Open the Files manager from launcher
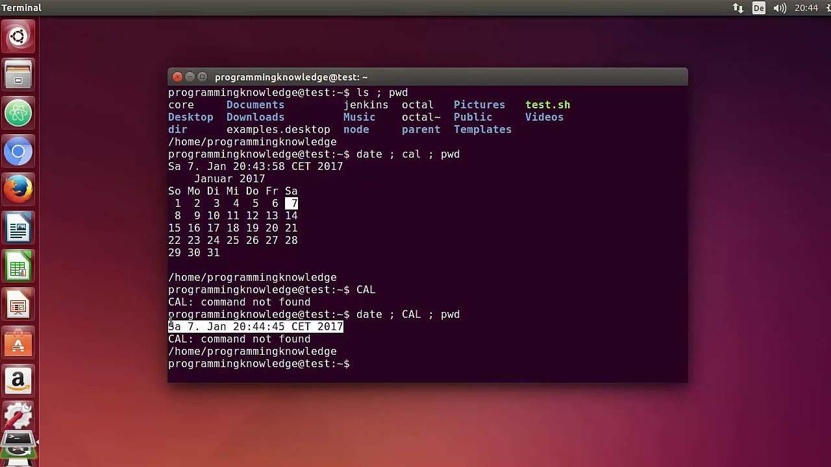831x467 pixels. click(x=18, y=75)
